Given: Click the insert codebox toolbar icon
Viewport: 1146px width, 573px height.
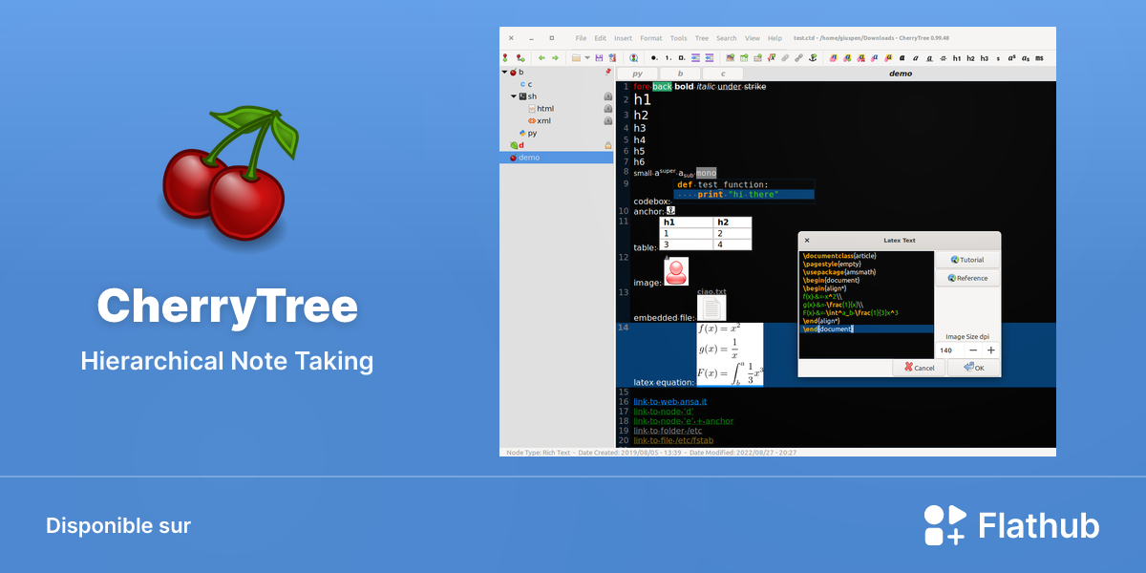Looking at the screenshot, I should [757, 57].
